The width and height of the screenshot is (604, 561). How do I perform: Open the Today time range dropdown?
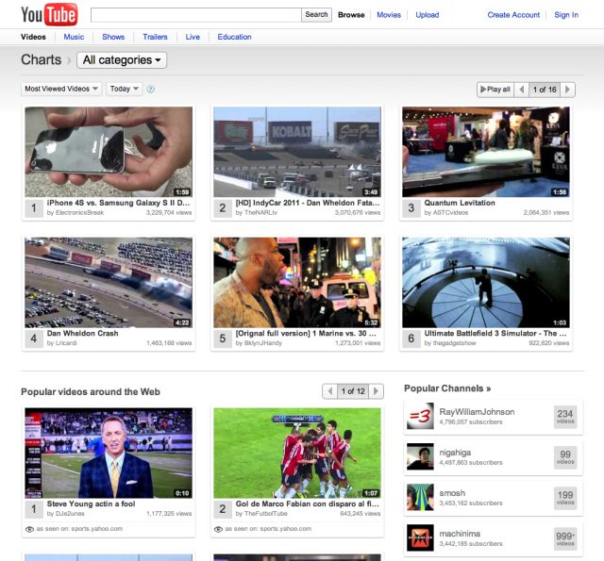tap(124, 89)
